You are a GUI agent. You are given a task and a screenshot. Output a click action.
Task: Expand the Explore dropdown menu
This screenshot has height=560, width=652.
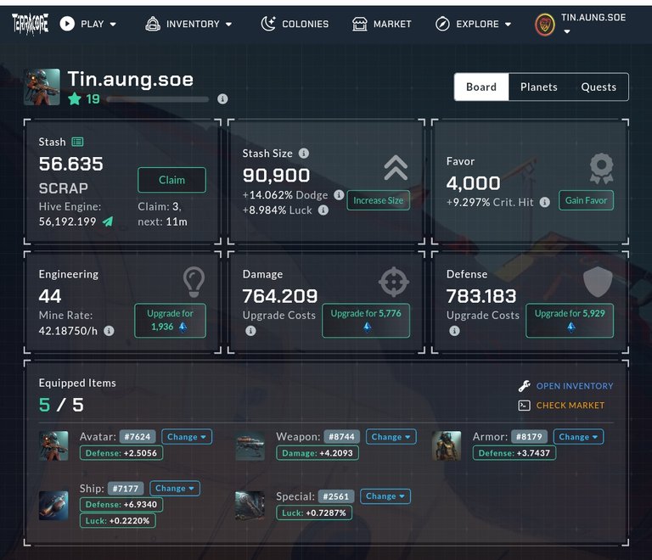point(509,25)
